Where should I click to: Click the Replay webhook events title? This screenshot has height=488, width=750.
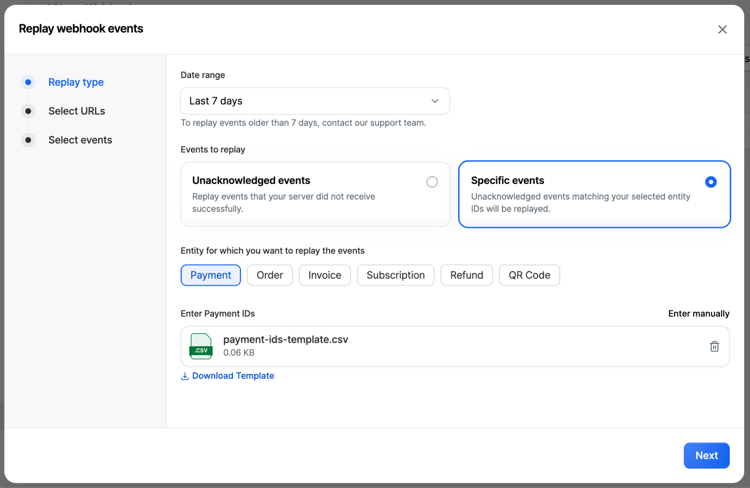[81, 29]
